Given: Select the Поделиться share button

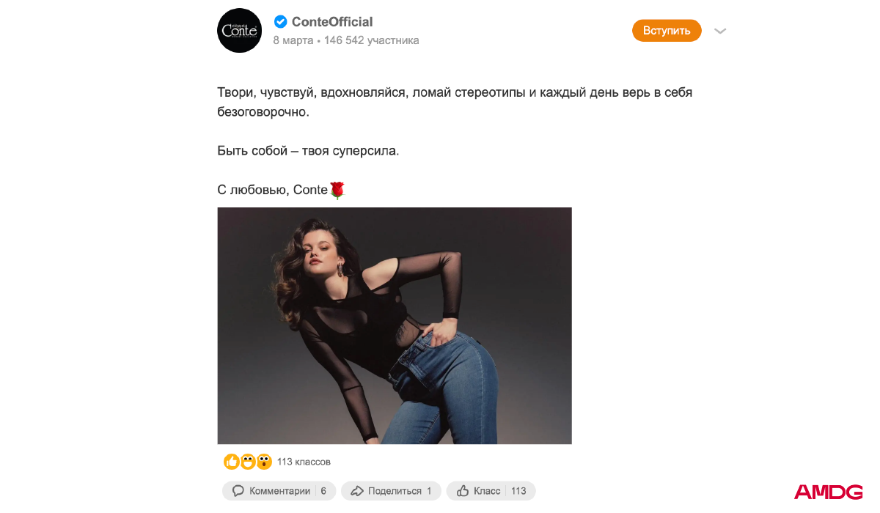Looking at the screenshot, I should pyautogui.click(x=391, y=491).
